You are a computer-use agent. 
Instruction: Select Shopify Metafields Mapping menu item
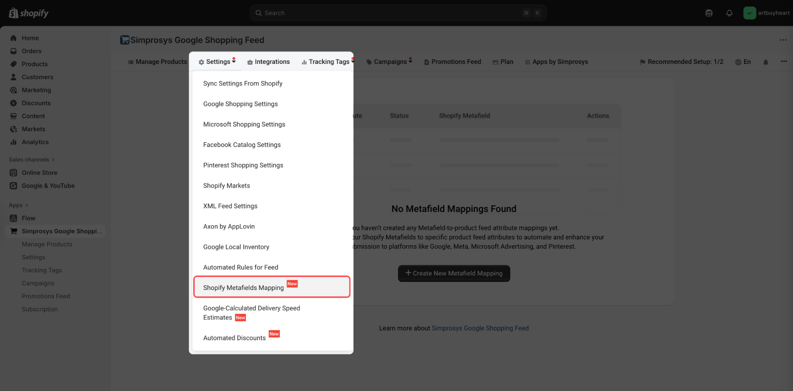click(243, 288)
